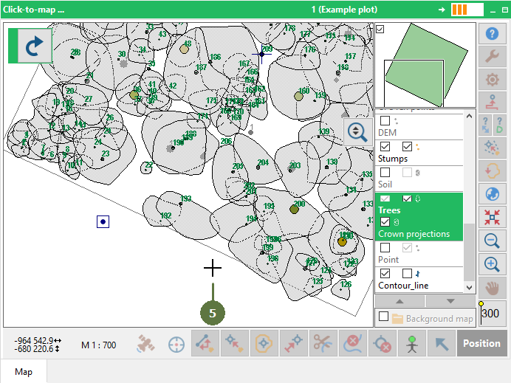The height and width of the screenshot is (383, 511).
Task: Click the orange polygon arrow sidebar icon
Action: pos(492,171)
